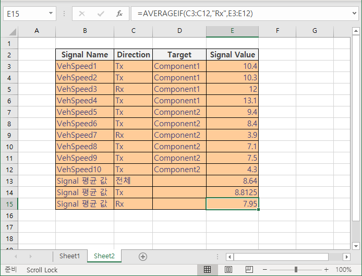Select column E header
The height and width of the screenshot is (276, 362).
(232, 31)
